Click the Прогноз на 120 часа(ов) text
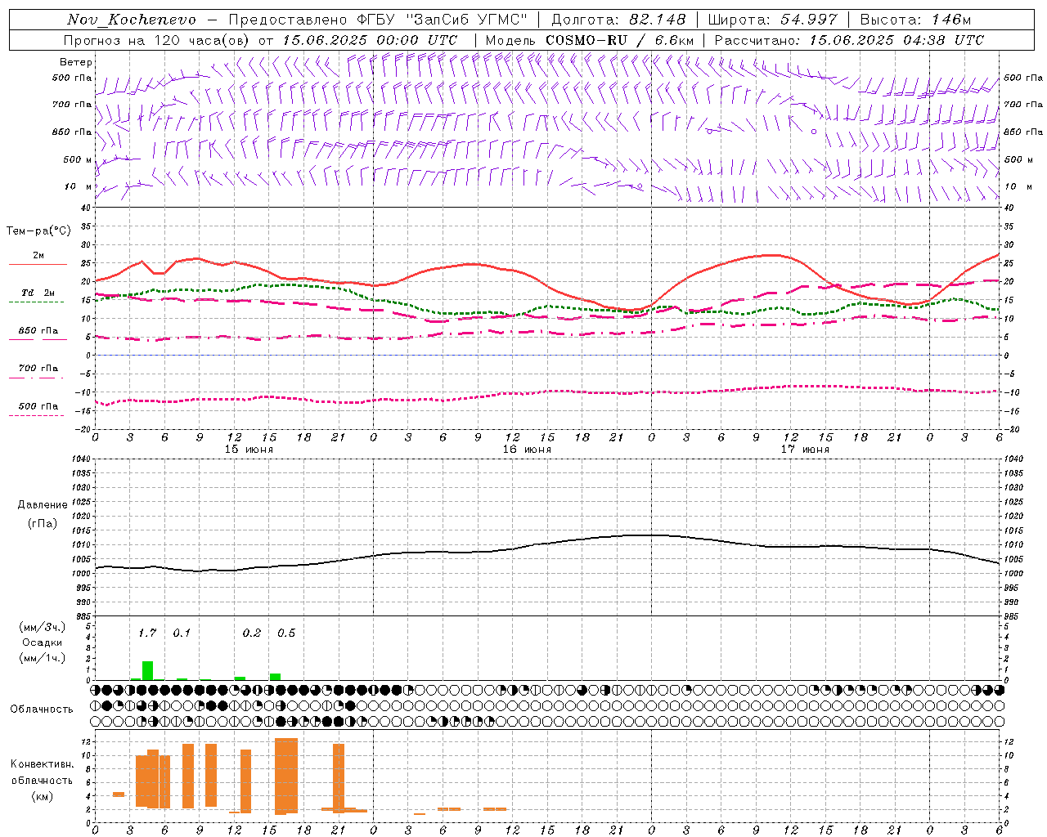 [157, 40]
